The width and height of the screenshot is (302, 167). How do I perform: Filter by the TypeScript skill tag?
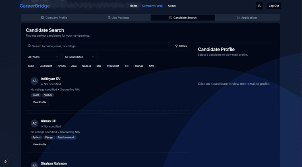point(113,66)
